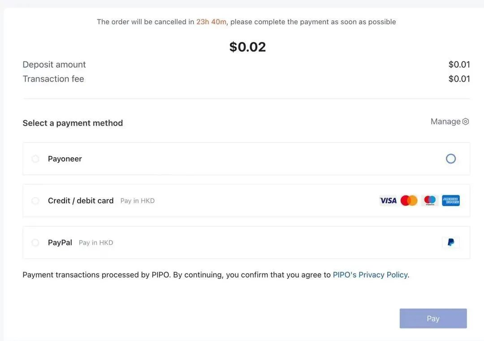Click the American Express logo
Screen dimensions: 484x341
451,201
